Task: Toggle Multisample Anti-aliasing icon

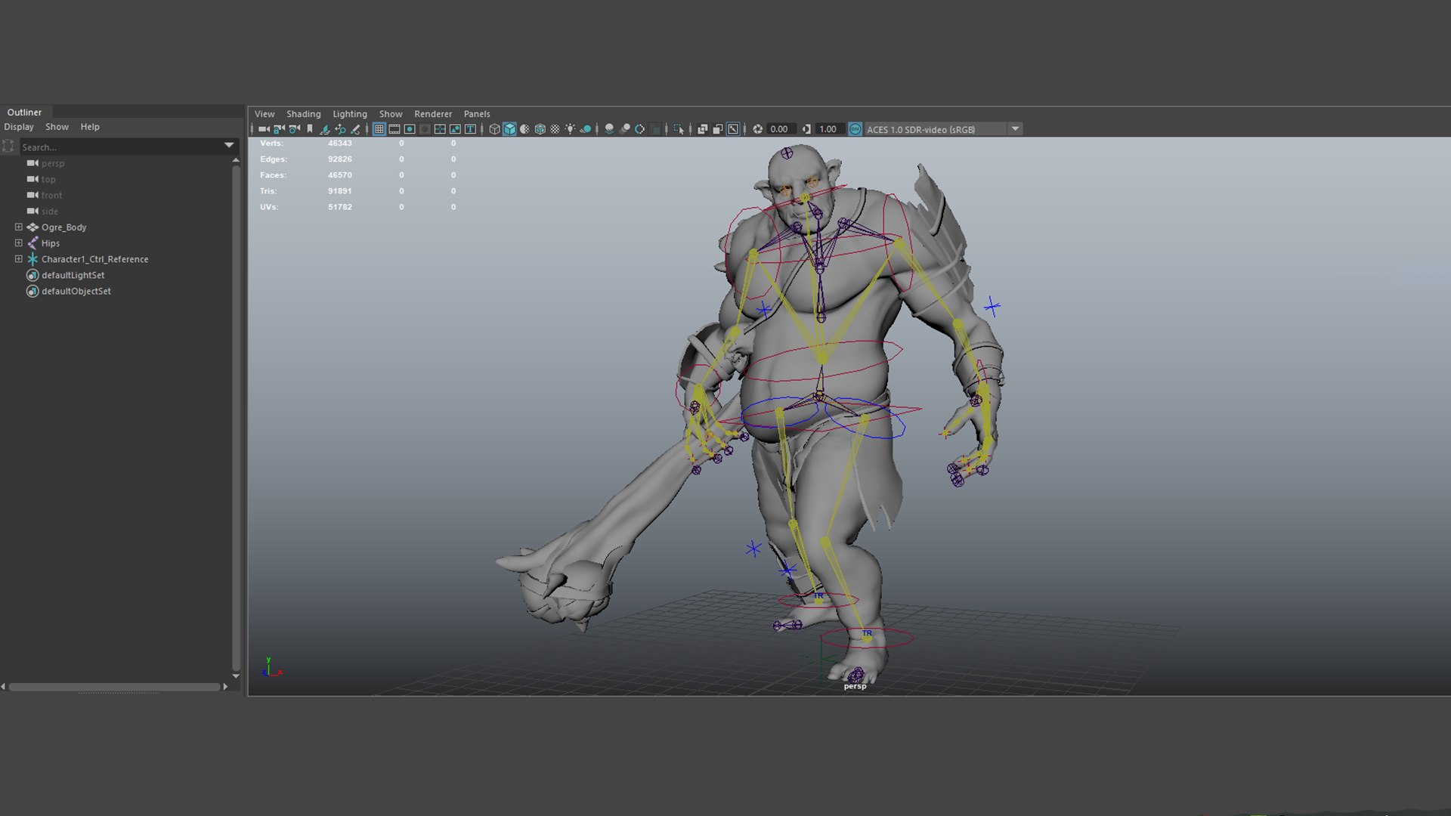Action: point(640,129)
